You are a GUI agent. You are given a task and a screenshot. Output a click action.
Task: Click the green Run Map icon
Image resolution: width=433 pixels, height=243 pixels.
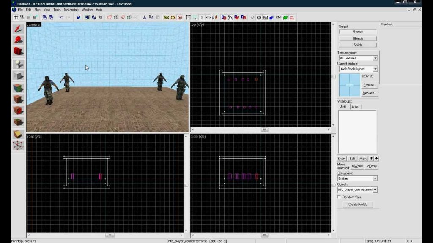click(285, 17)
